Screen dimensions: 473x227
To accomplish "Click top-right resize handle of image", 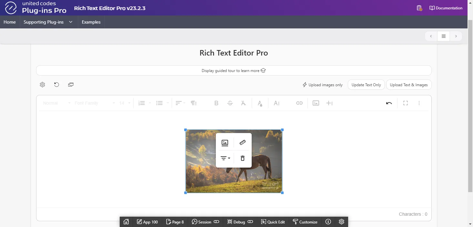I will [x=282, y=130].
